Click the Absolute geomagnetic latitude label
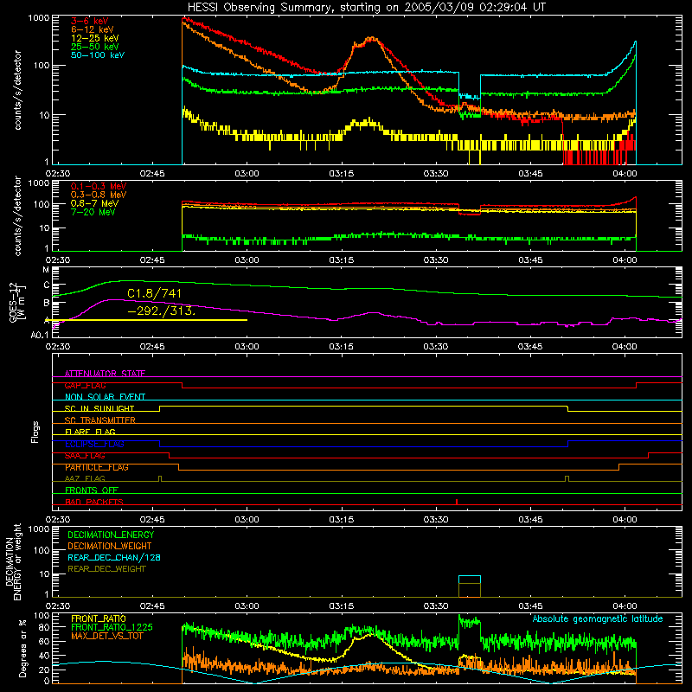The image size is (692, 692). tap(598, 618)
